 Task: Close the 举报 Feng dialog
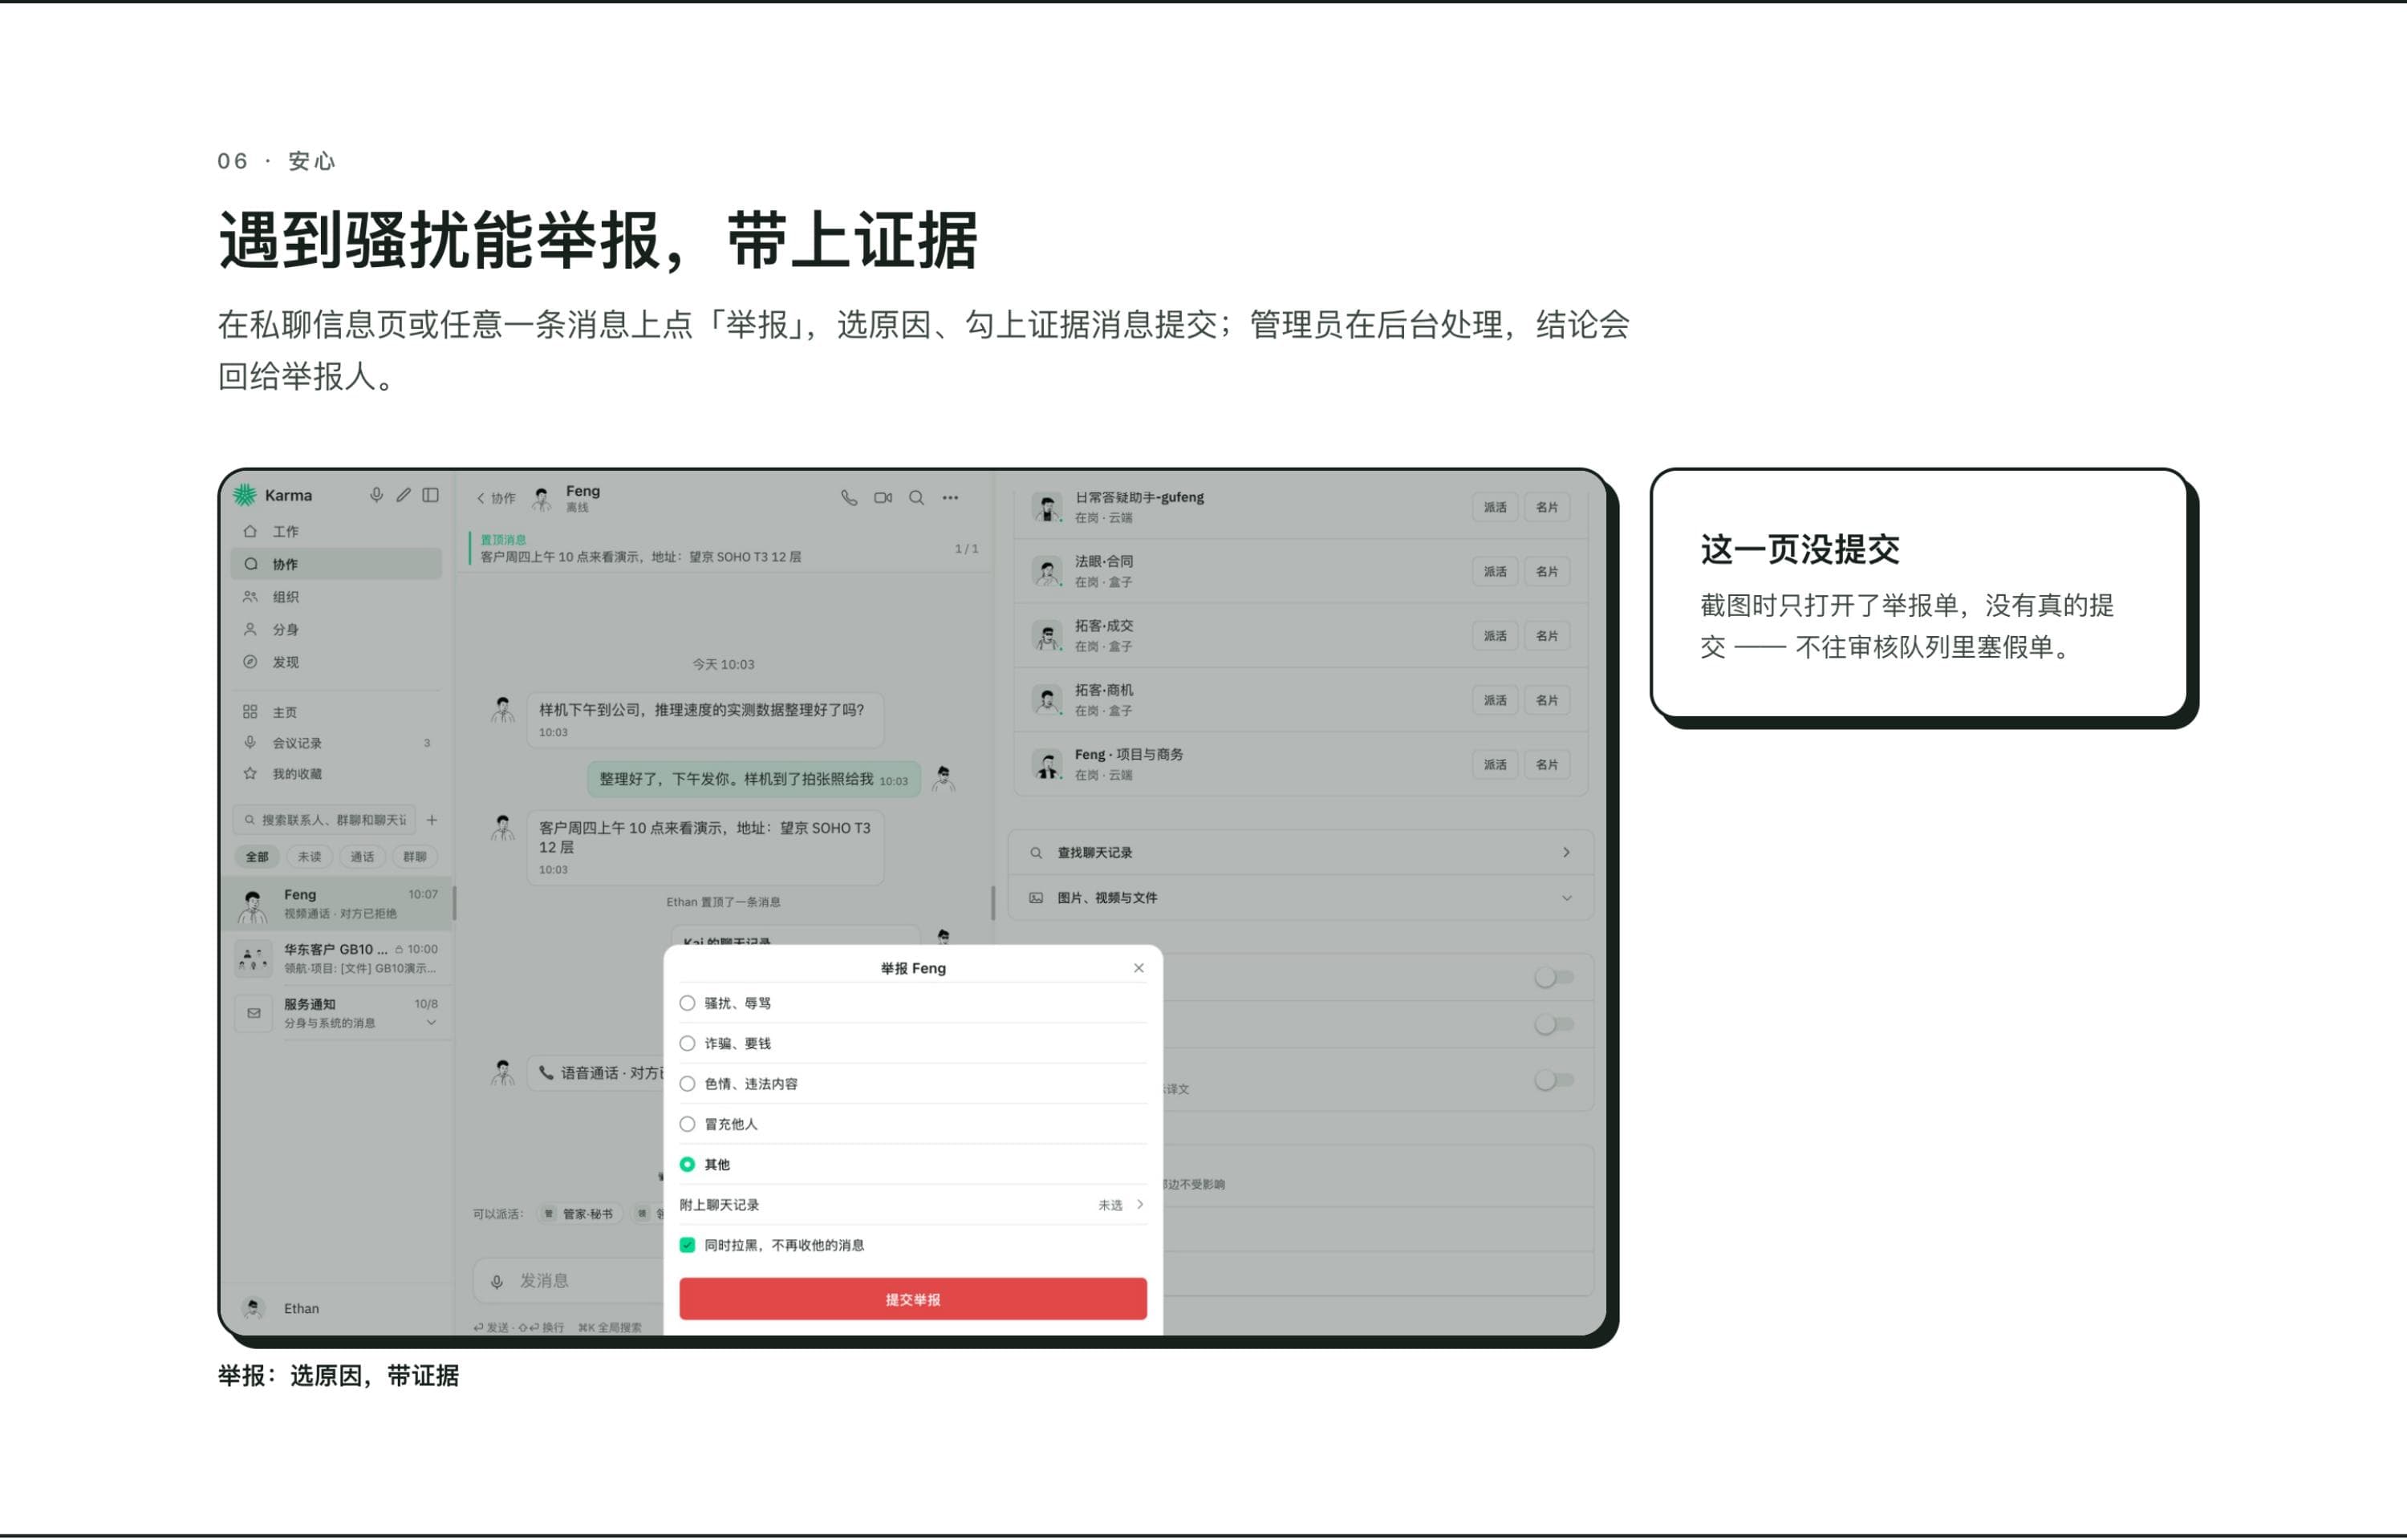1138,968
